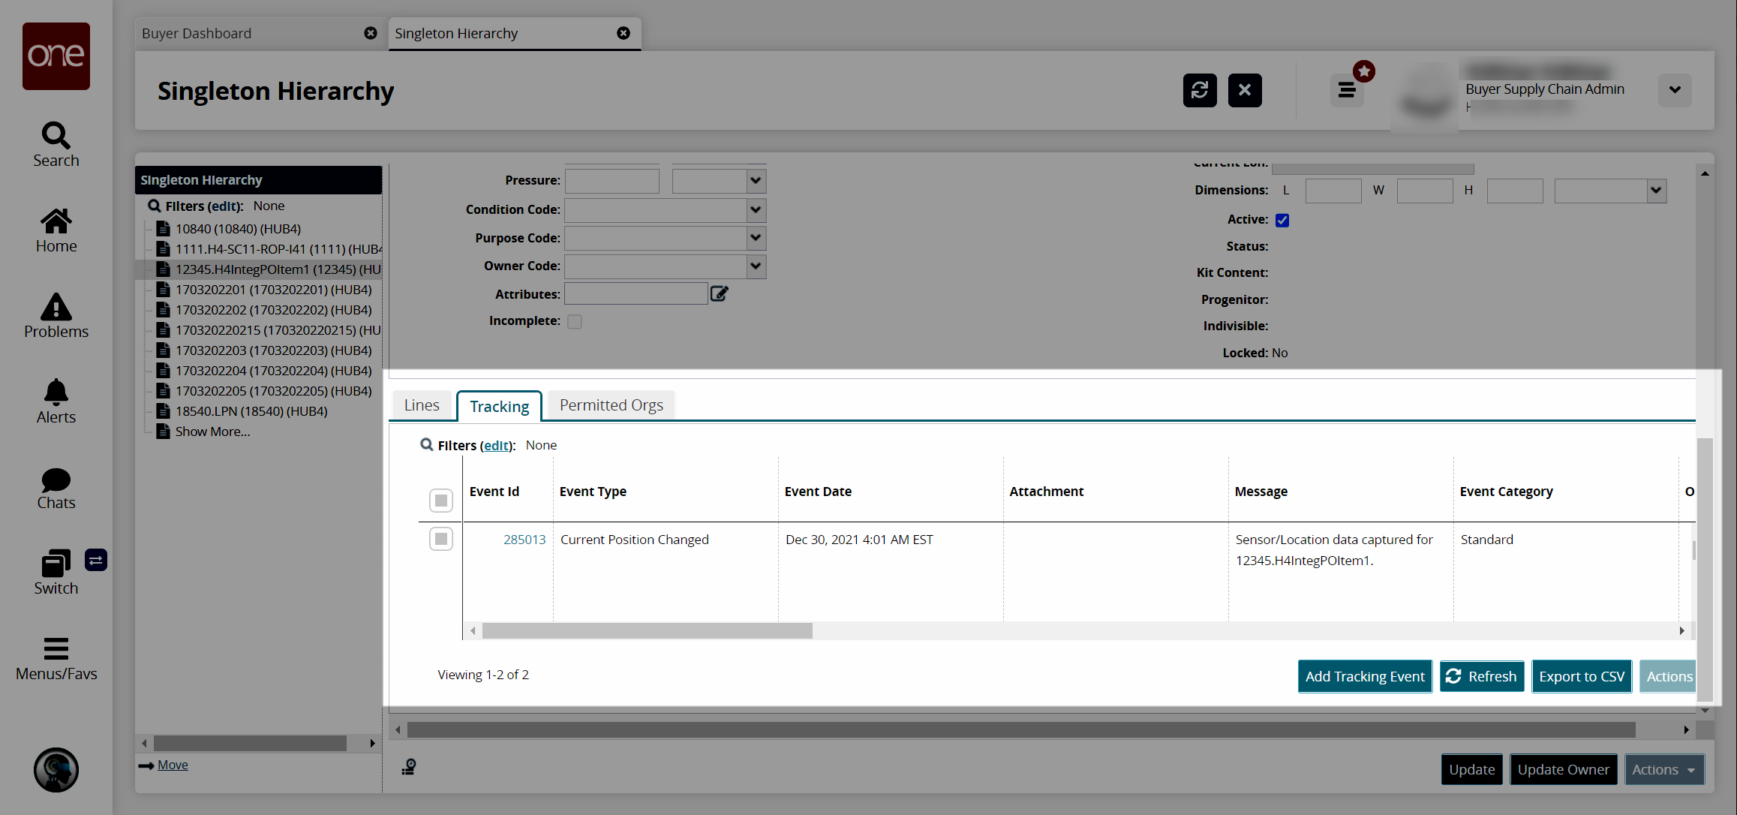Expand the Show More items in hierarchy

pyautogui.click(x=212, y=432)
